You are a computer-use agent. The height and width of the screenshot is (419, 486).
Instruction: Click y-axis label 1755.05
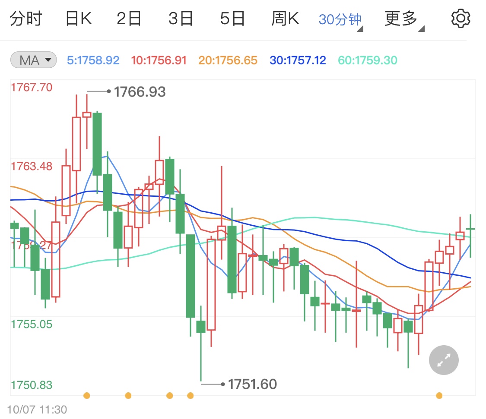tap(32, 324)
